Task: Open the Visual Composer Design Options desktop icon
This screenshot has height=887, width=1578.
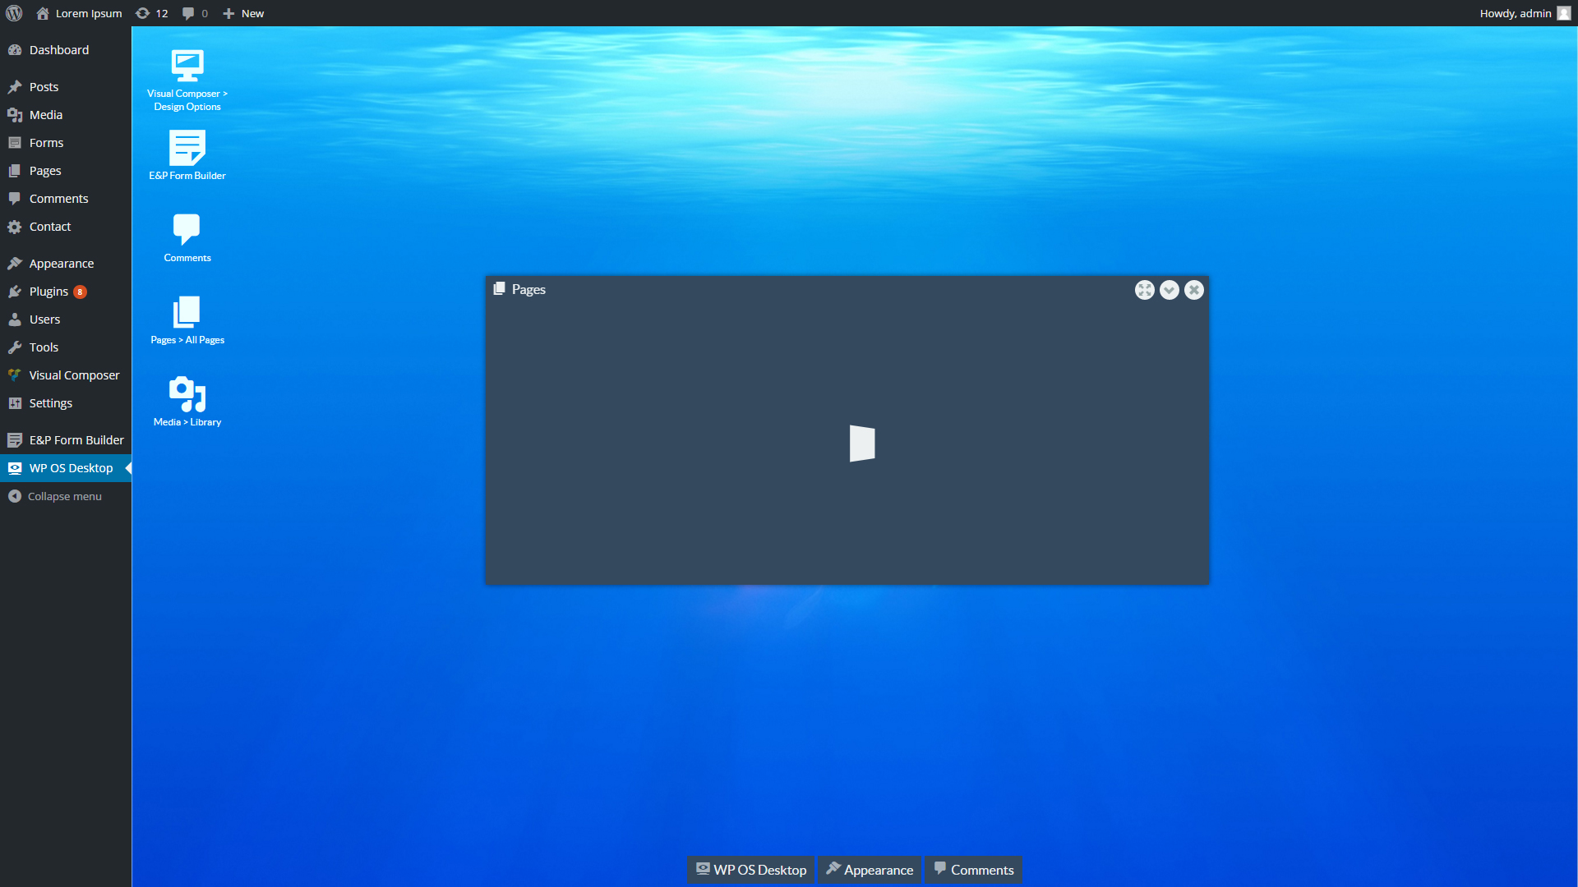Action: (187, 79)
